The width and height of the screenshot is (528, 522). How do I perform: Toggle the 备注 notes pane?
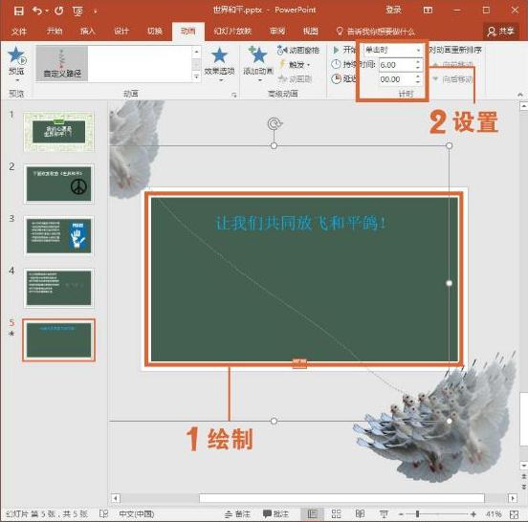click(x=238, y=514)
